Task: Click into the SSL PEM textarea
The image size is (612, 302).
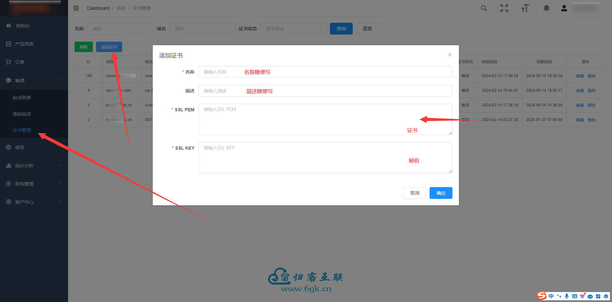Action: click(325, 119)
